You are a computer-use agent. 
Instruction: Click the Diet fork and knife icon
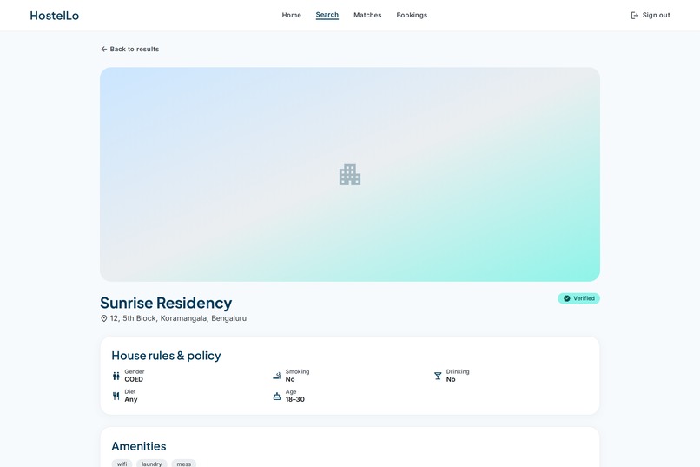tap(116, 396)
